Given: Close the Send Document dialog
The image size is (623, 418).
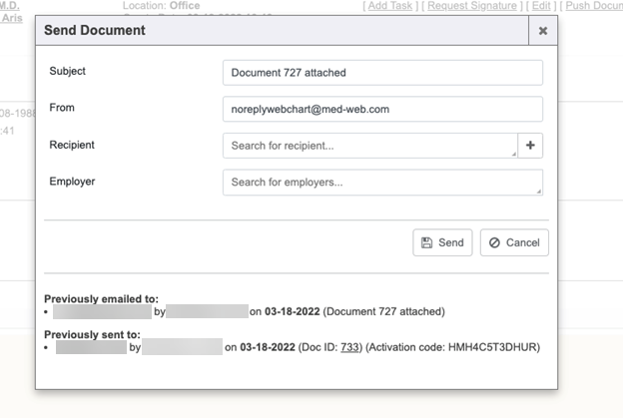Looking at the screenshot, I should (543, 31).
